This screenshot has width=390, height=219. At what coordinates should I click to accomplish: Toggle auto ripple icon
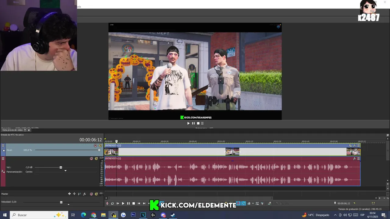[x=249, y=203]
